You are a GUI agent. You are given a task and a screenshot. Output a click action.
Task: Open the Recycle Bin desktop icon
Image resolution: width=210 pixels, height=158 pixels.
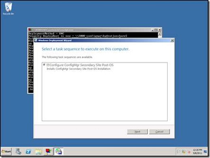tap(8, 9)
